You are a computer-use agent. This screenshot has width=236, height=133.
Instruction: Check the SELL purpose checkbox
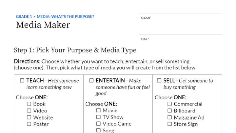tap(159, 80)
